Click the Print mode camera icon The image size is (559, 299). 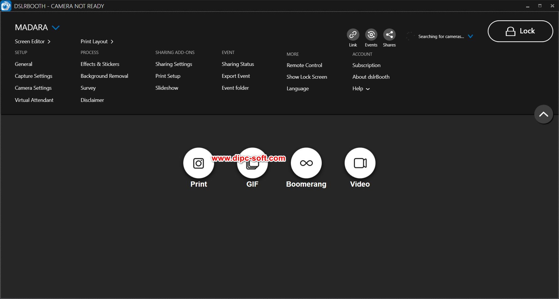tap(199, 163)
